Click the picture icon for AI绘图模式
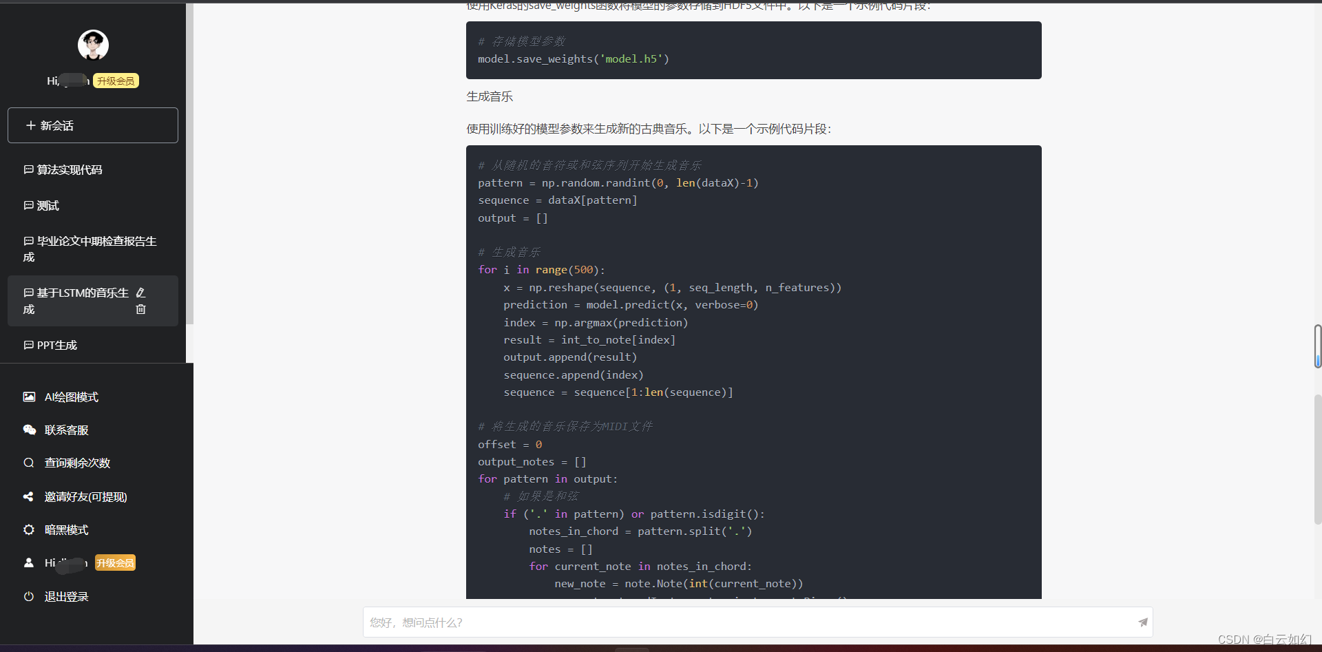Image resolution: width=1322 pixels, height=652 pixels. [29, 397]
